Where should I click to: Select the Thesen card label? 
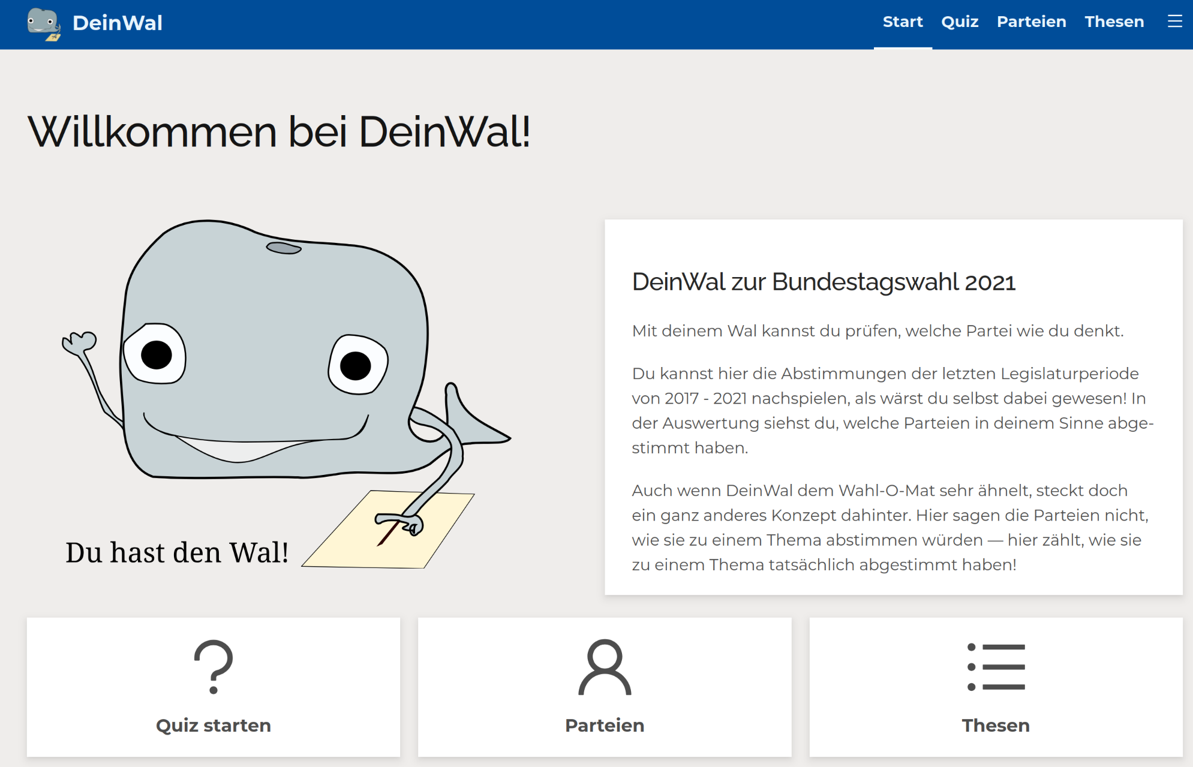click(x=996, y=725)
